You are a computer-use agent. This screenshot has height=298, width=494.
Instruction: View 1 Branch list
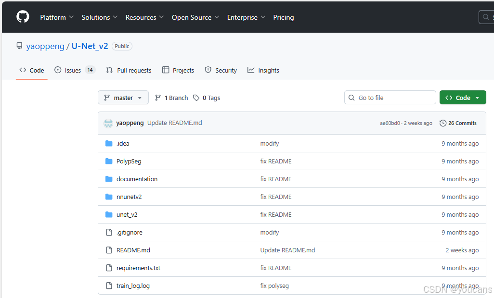(172, 98)
